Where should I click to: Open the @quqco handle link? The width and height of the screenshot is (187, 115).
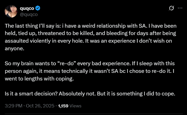tap(29, 14)
